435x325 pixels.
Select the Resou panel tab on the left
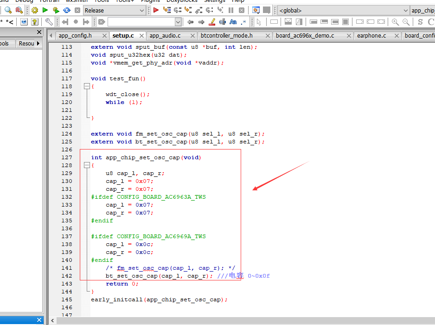pos(26,43)
